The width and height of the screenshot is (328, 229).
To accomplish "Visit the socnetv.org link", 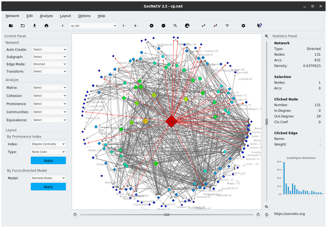I will pyautogui.click(x=289, y=213).
